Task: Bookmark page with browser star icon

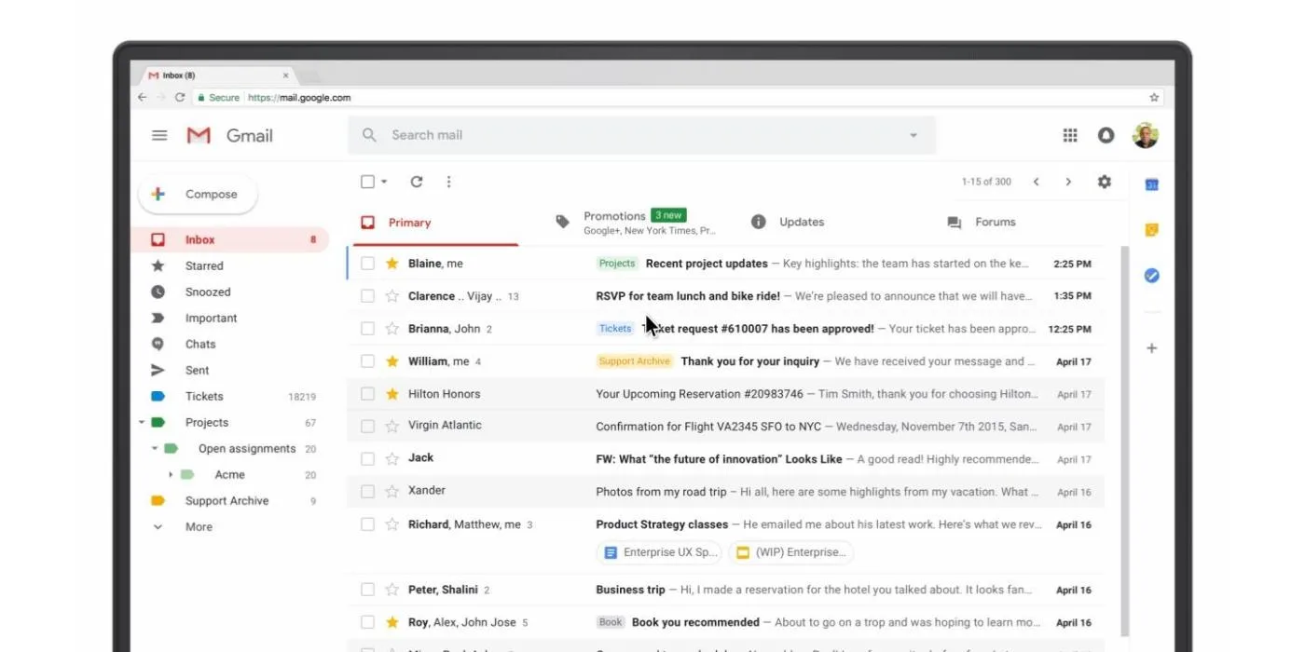Action: [1154, 97]
